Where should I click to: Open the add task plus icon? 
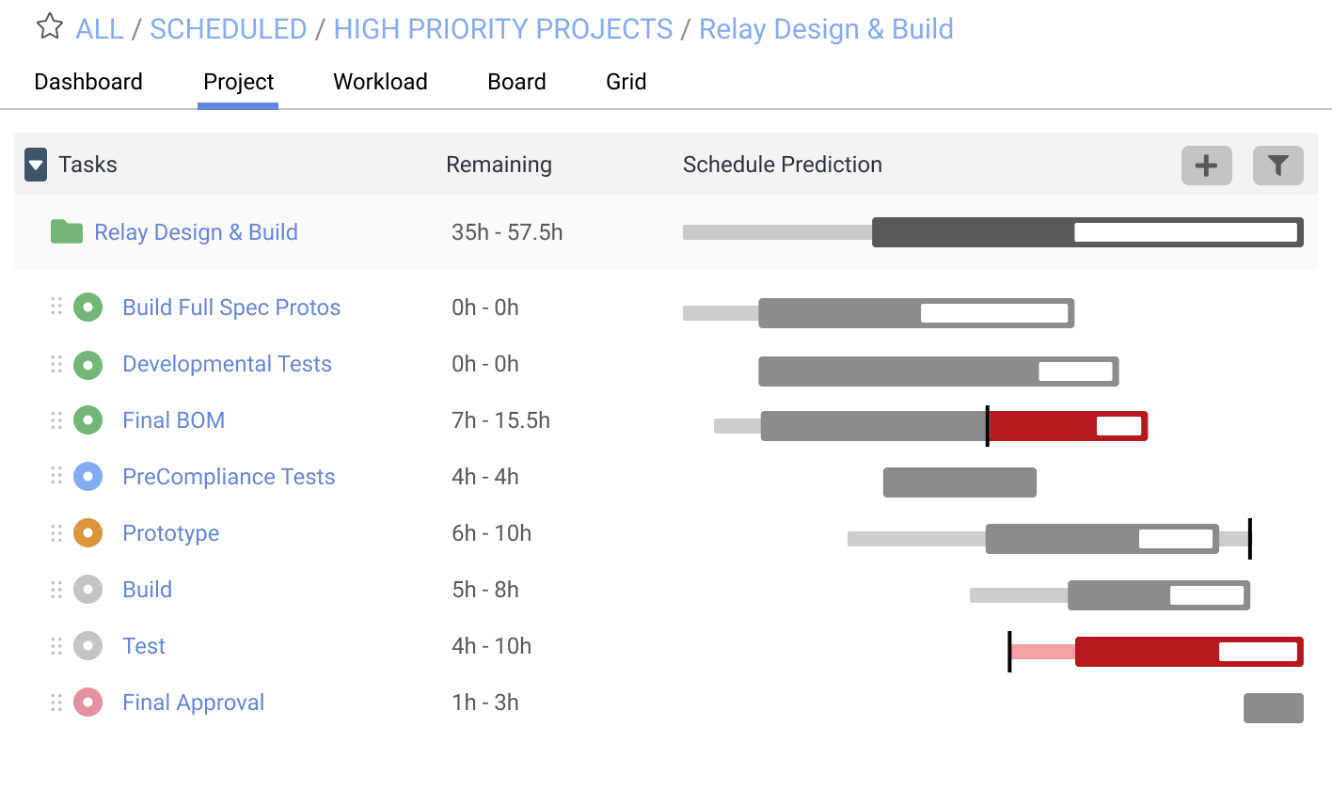click(x=1207, y=166)
